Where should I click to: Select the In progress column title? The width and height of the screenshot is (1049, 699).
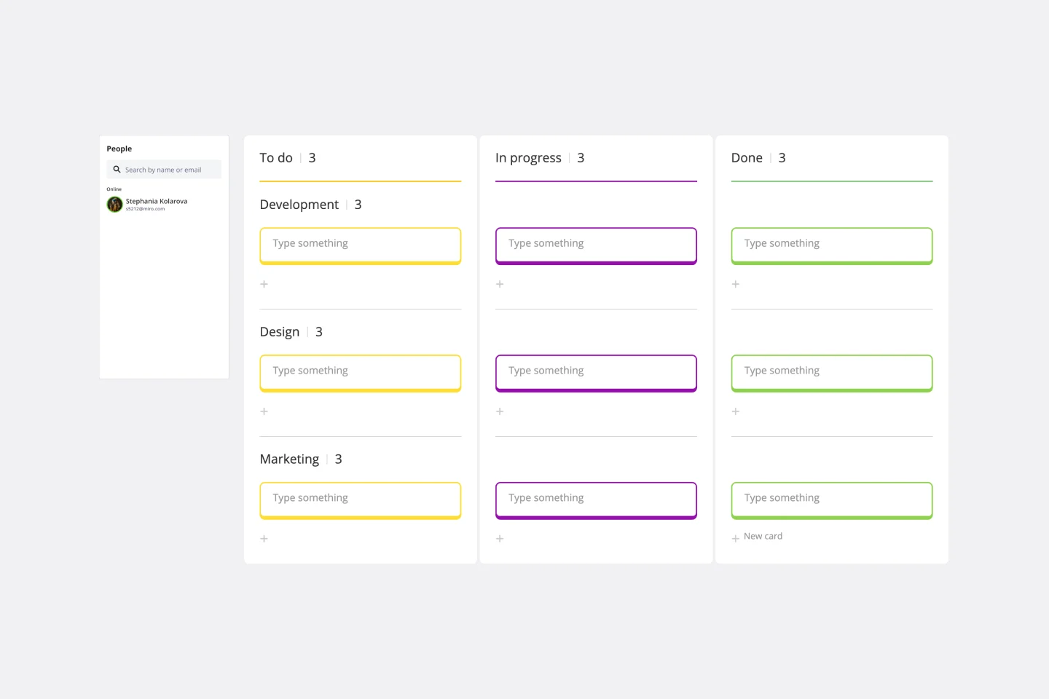point(528,157)
